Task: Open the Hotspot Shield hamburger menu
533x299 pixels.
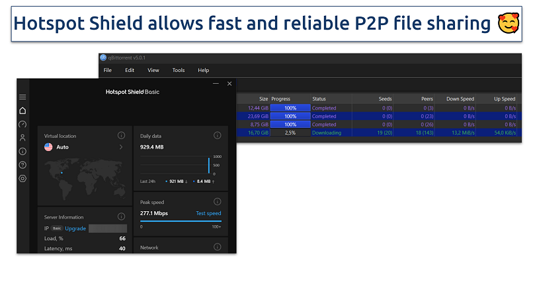Action: [x=22, y=97]
